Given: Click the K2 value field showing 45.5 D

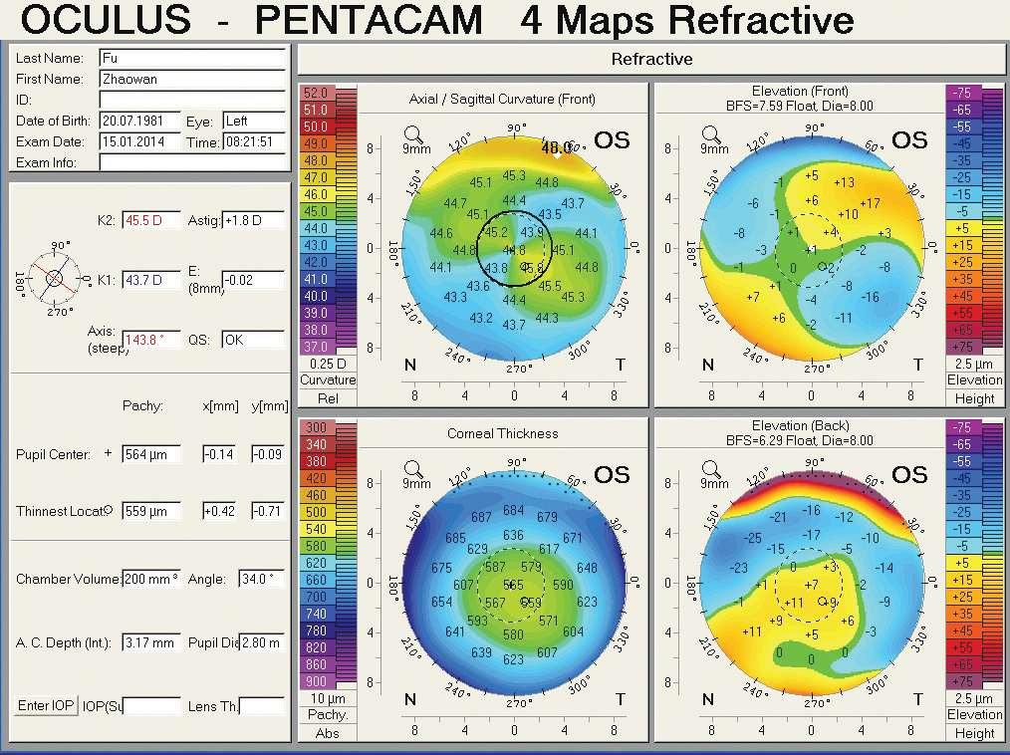Looking at the screenshot, I should click(x=150, y=220).
